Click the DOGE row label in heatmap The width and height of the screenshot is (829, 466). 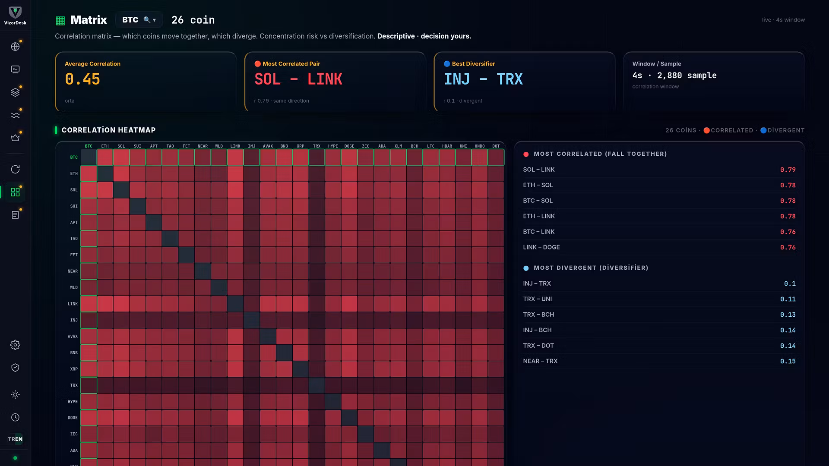73,418
